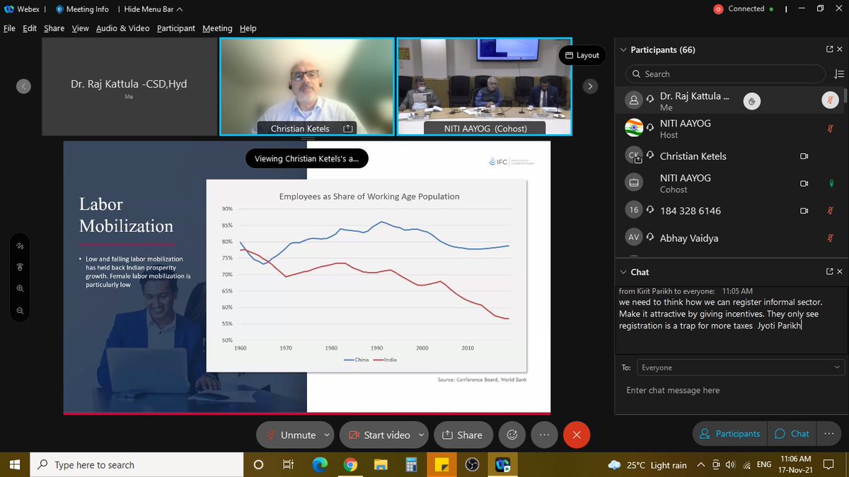Collapse the Chat panel chevron

coord(623,272)
